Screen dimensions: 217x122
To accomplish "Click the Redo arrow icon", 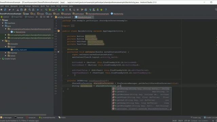I will pyautogui.click(x=13, y=10).
